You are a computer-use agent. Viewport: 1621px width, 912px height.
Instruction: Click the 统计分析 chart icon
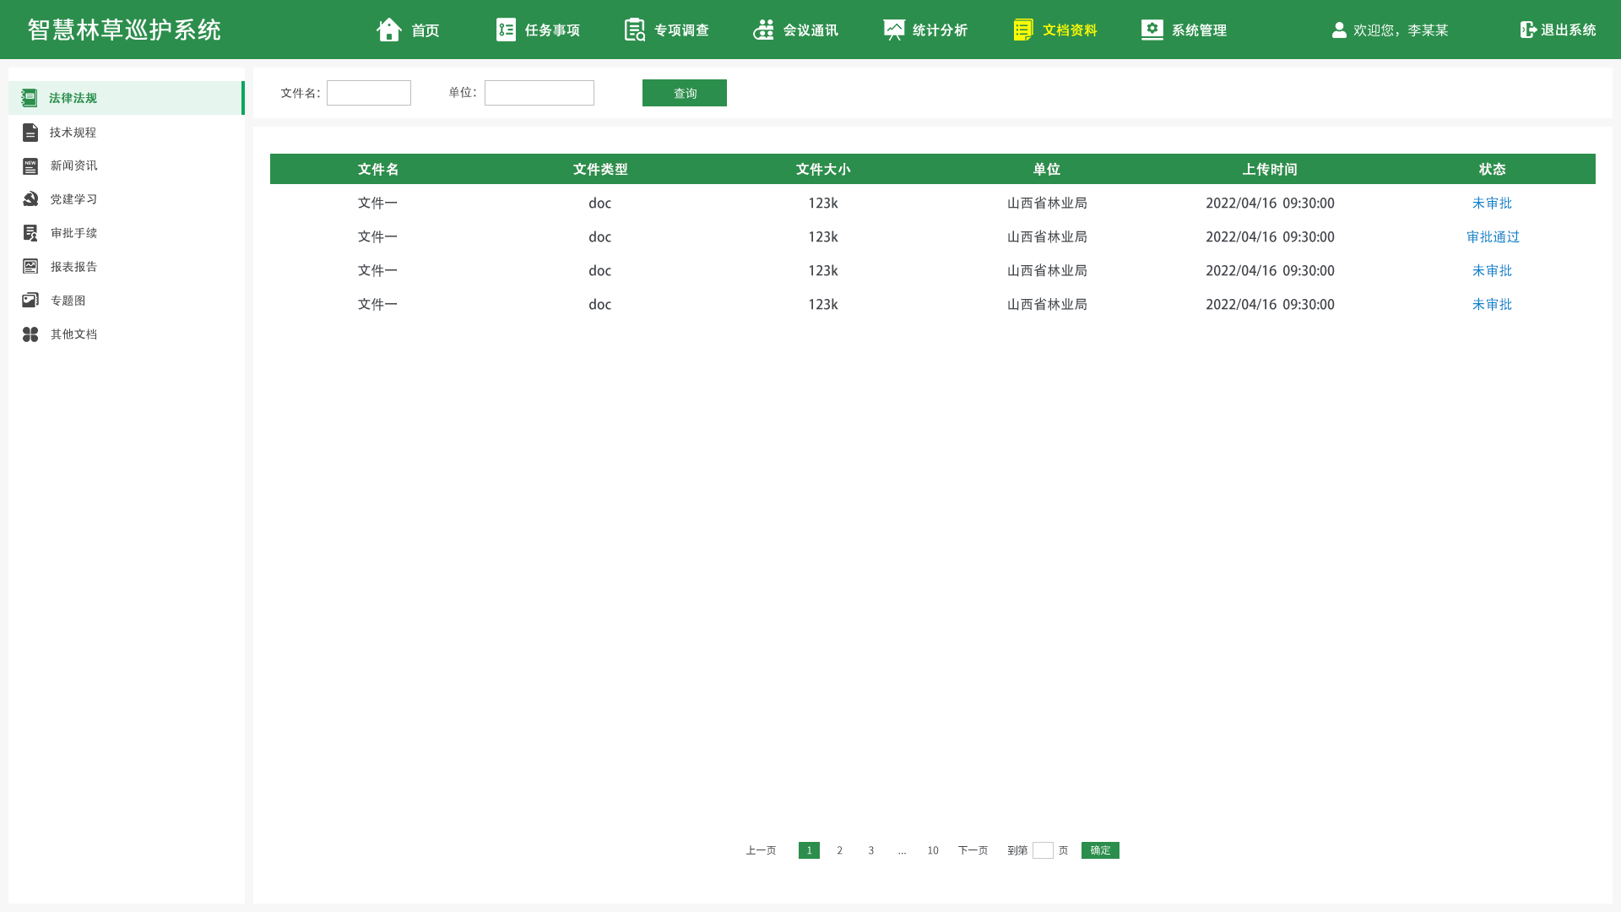click(x=893, y=30)
